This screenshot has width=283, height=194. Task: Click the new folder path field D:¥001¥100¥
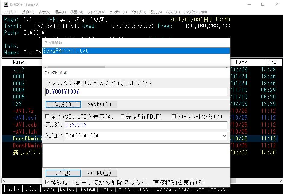click(136, 92)
